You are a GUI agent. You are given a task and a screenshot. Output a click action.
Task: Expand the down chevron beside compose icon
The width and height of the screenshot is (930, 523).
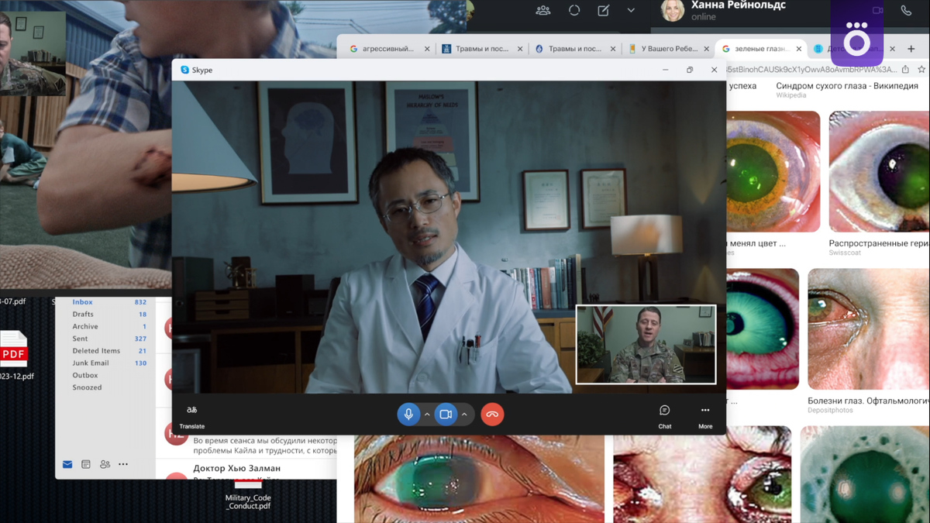click(631, 11)
